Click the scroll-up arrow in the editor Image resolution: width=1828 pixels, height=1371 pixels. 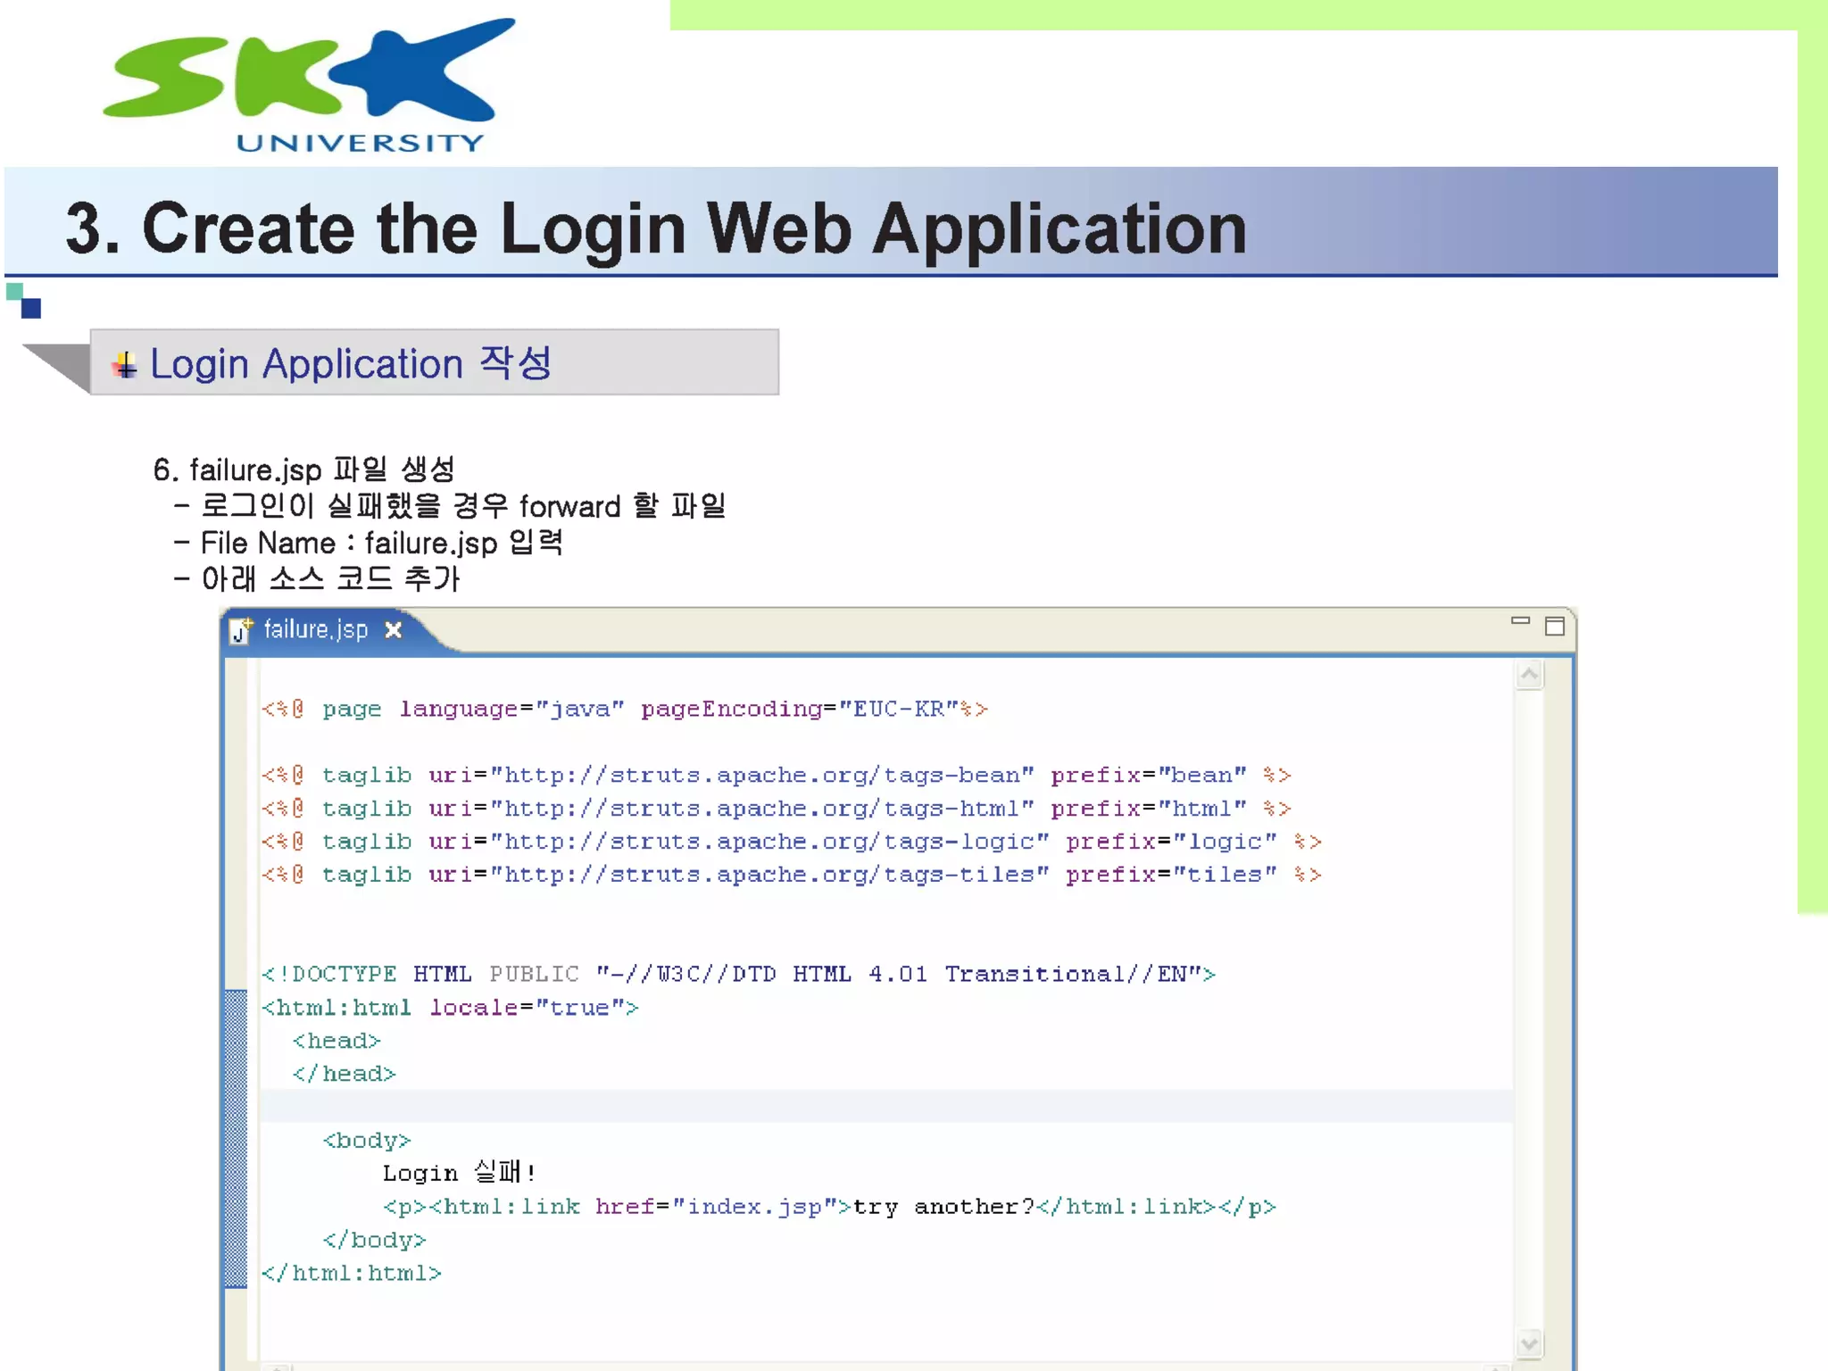click(x=1529, y=676)
